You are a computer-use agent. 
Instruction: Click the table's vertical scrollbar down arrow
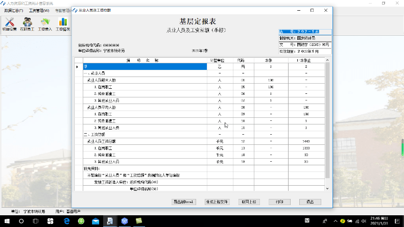[x=327, y=188]
